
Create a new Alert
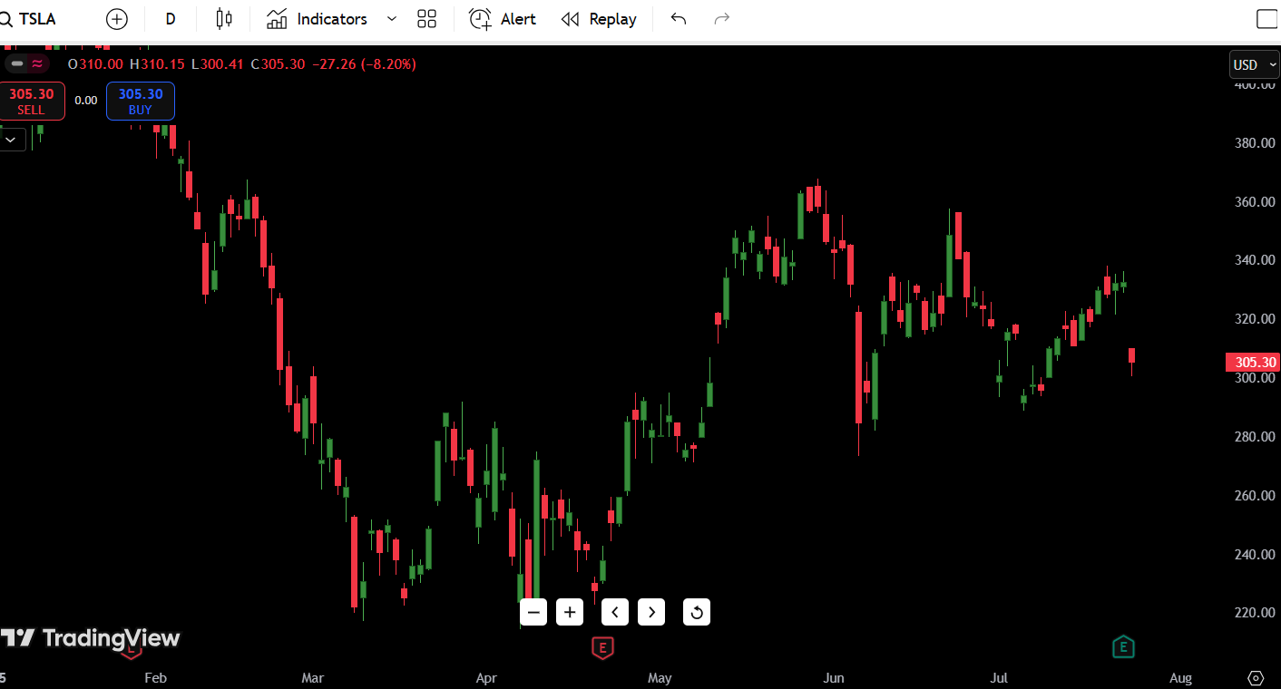click(503, 19)
